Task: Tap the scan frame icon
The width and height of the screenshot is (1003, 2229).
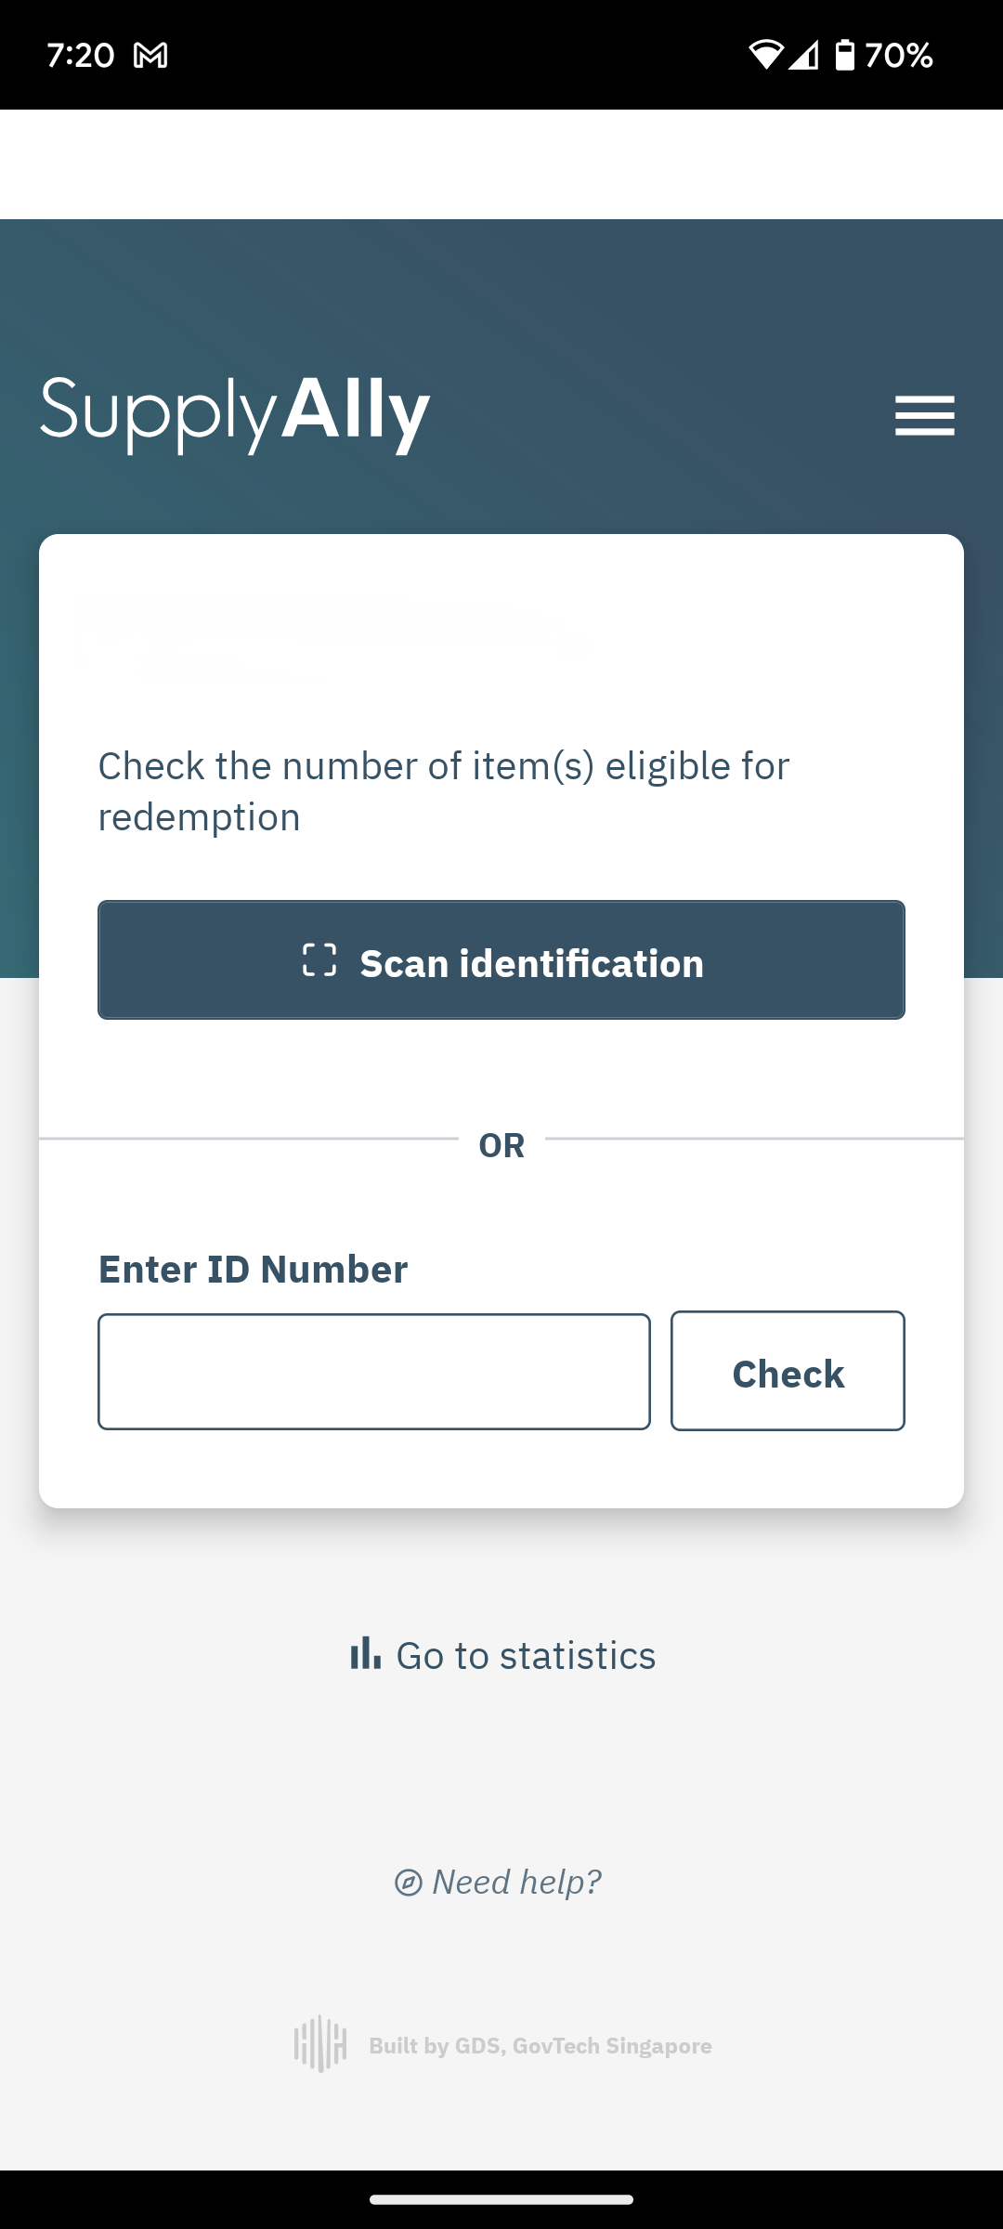Action: coord(319,960)
